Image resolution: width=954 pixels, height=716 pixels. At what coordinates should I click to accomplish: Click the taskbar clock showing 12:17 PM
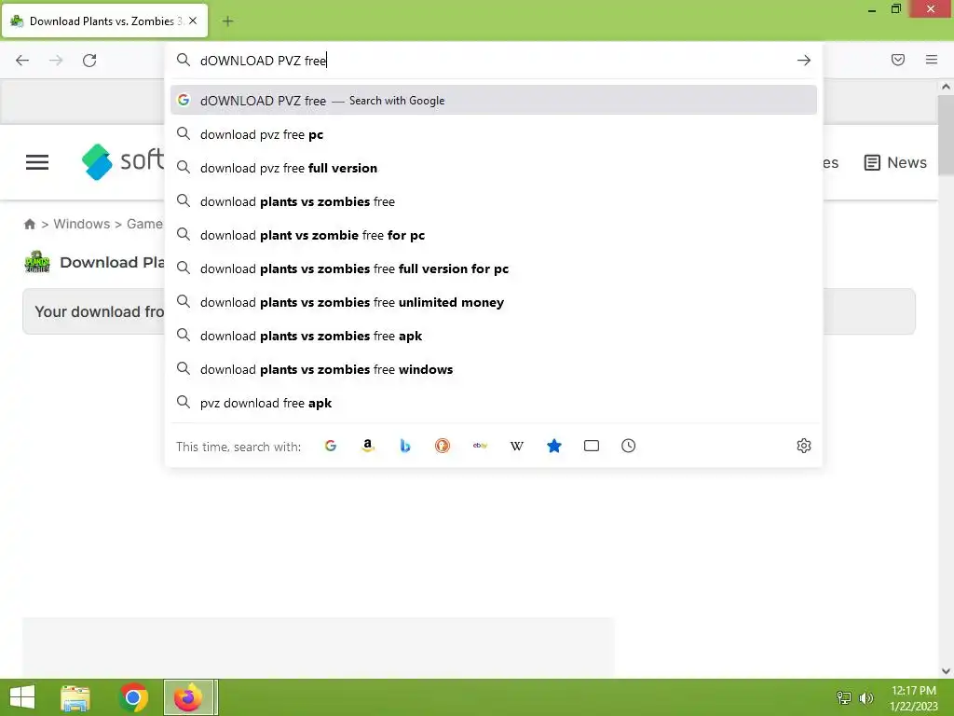coord(914,697)
